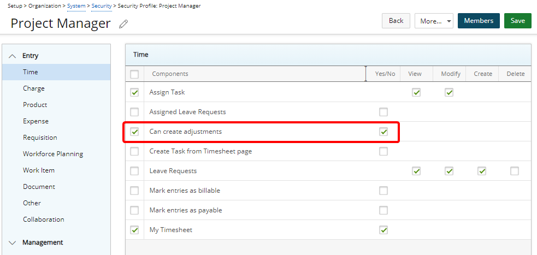Select Charge in the Entry menu
The width and height of the screenshot is (537, 255).
[34, 88]
